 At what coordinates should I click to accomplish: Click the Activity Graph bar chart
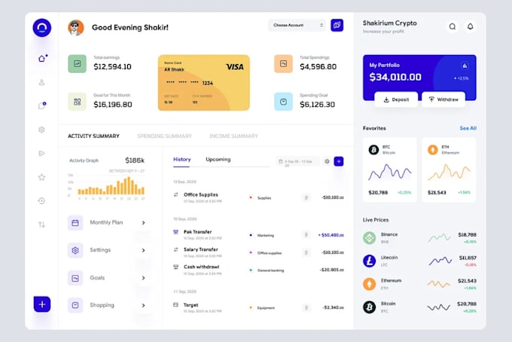(x=106, y=187)
